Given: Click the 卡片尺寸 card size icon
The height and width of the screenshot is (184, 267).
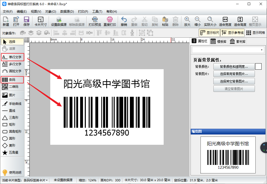Looking at the screenshot, I should pos(40,21).
